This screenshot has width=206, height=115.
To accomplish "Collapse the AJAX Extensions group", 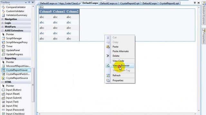I will tap(3, 31).
